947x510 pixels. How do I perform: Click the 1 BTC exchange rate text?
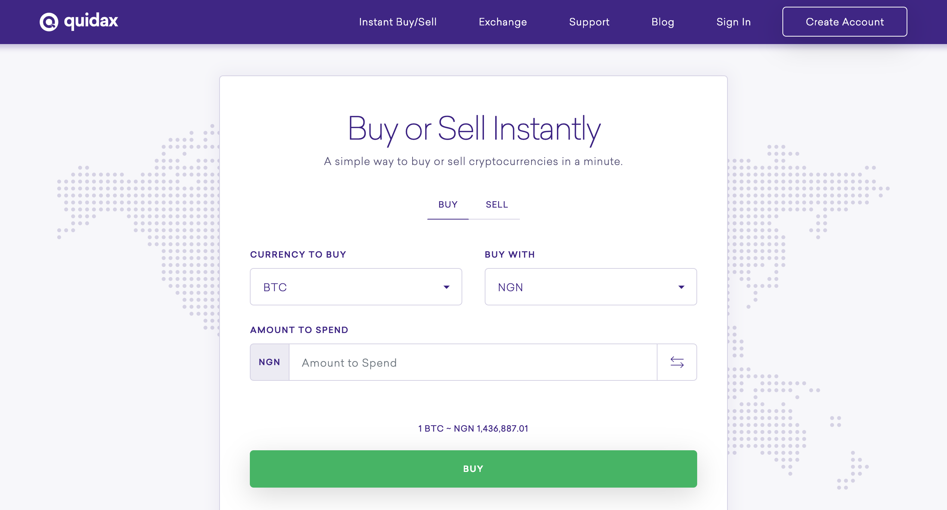[x=473, y=429]
